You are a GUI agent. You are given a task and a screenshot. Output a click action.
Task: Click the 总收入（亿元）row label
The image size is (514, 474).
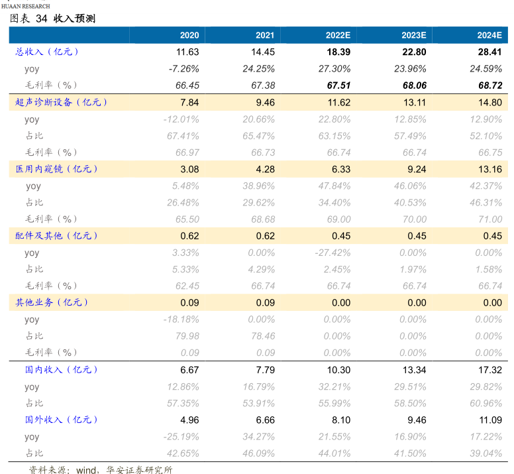point(47,52)
